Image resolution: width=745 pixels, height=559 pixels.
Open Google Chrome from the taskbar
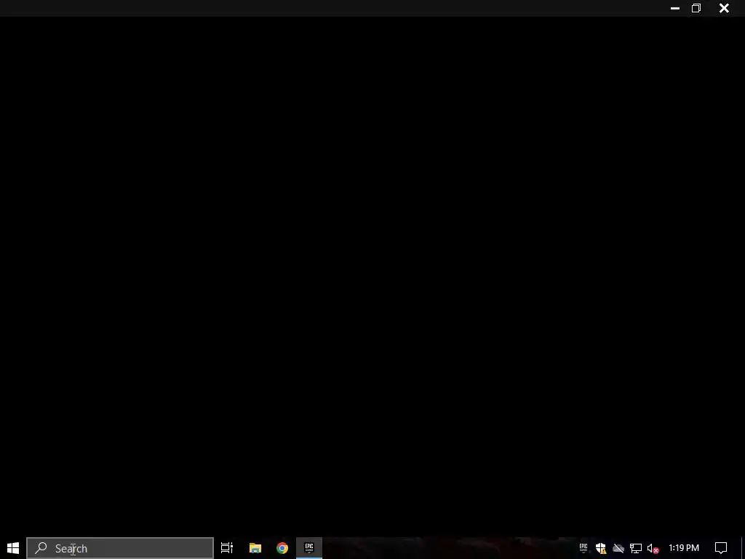point(282,548)
